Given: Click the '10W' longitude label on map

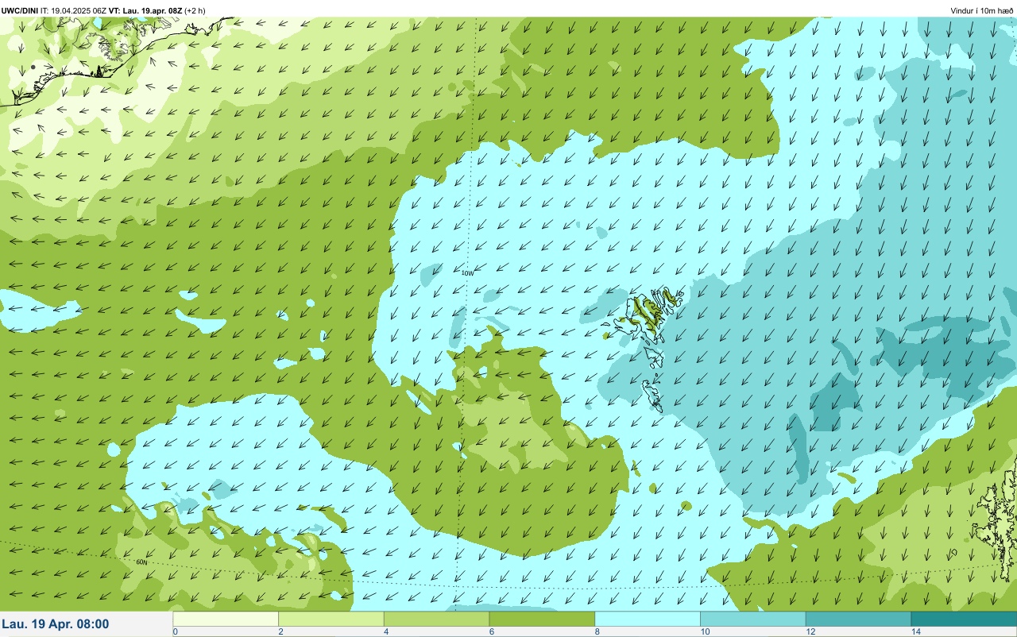Looking at the screenshot, I should (467, 273).
